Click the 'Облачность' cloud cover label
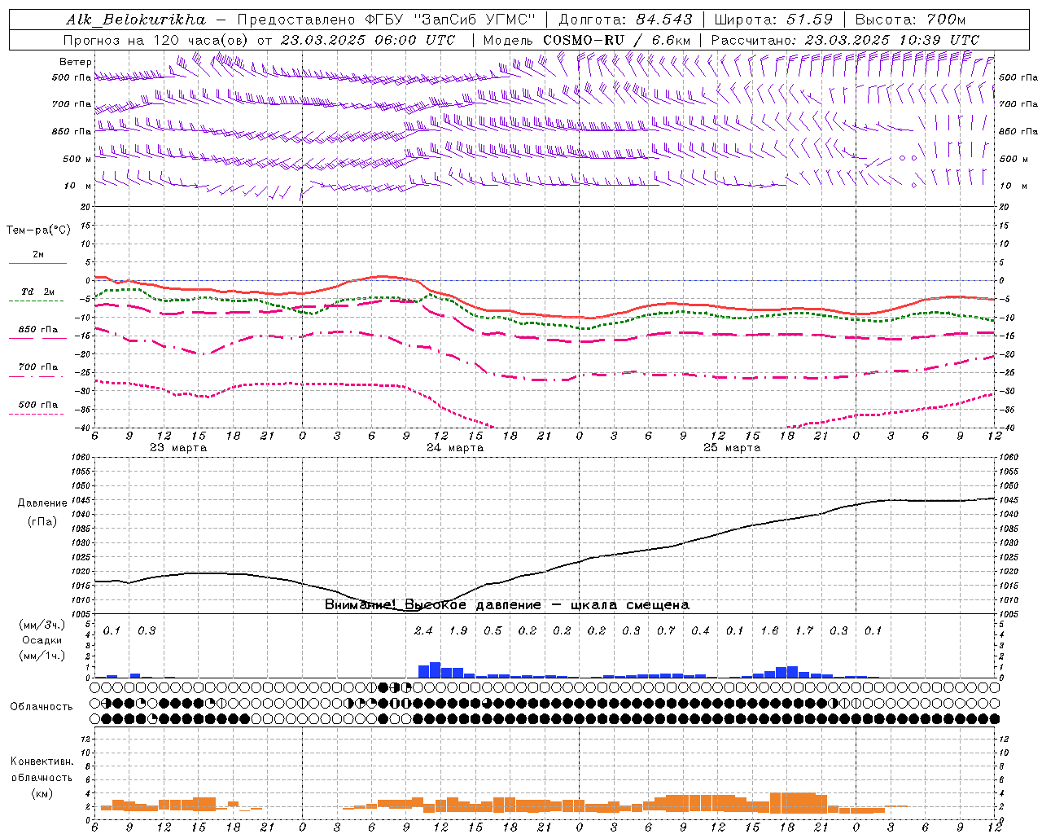1042x834 pixels. point(42,707)
